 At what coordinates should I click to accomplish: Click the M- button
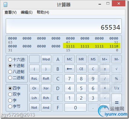click(117, 59)
